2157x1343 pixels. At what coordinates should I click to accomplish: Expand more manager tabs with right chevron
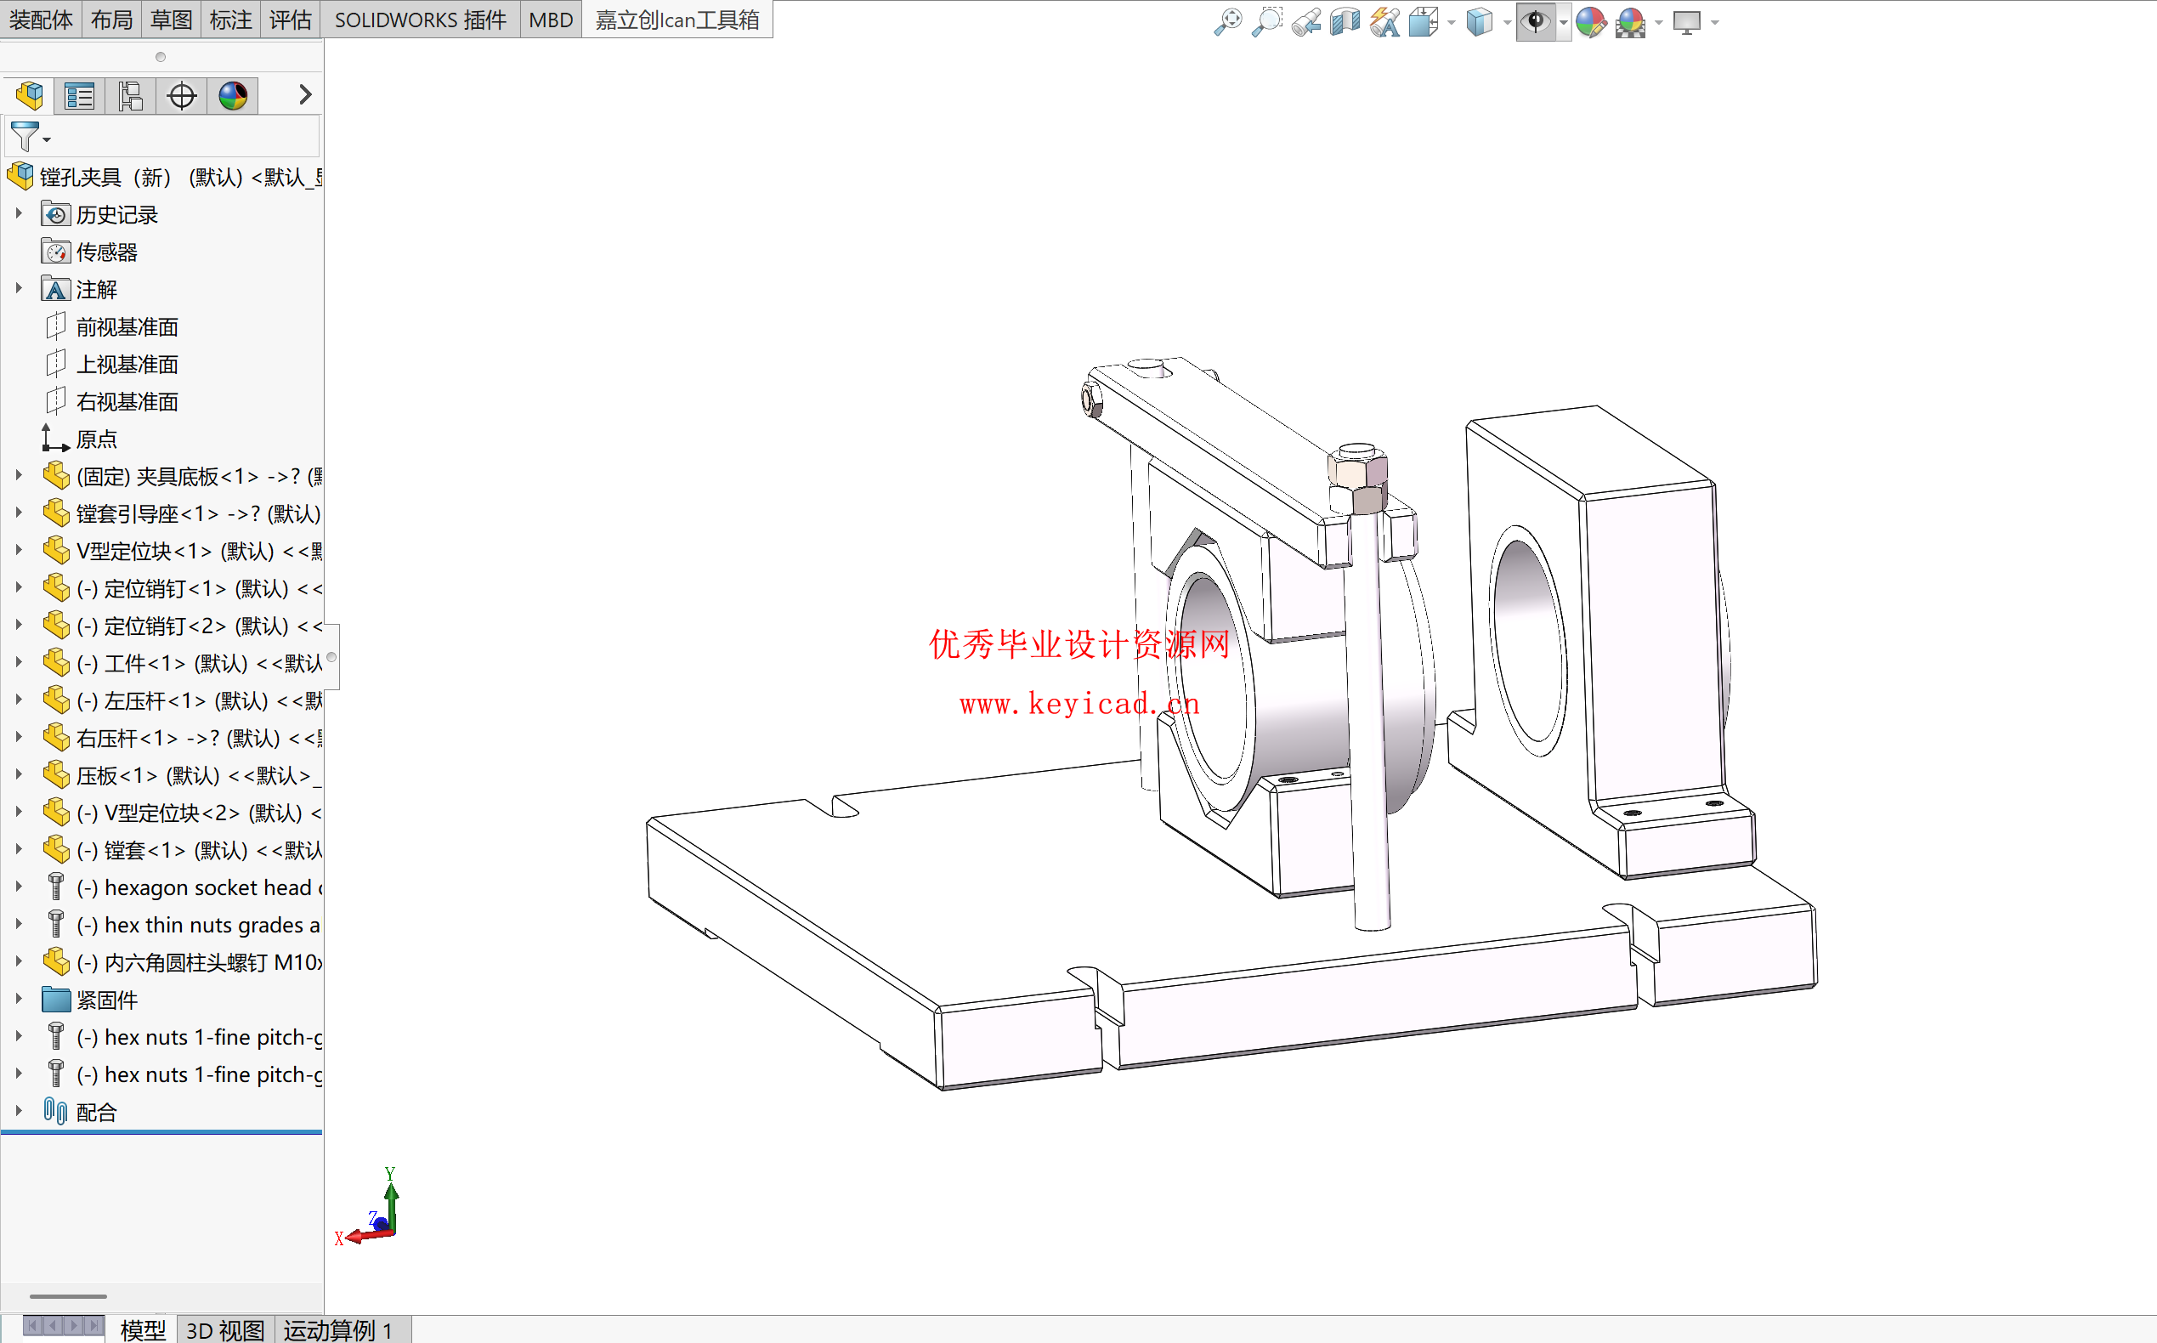304,94
